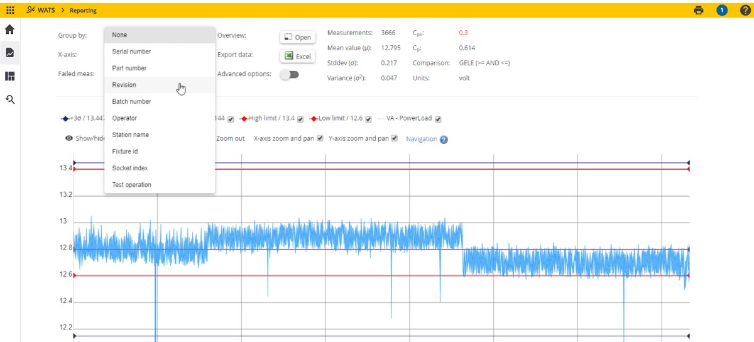This screenshot has width=754, height=342.
Task: Uncheck the Low limit / 12.6 checkbox
Action: pos(368,119)
